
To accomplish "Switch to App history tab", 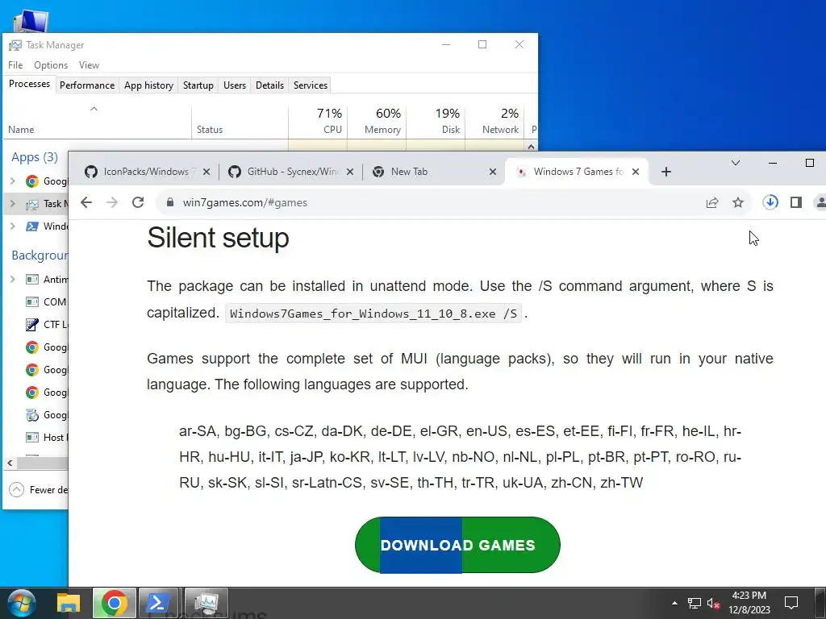I will [148, 85].
